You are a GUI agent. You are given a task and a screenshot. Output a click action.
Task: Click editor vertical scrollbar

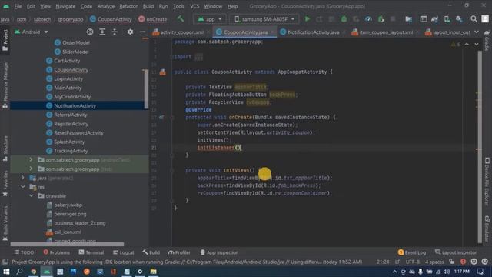(x=480, y=147)
